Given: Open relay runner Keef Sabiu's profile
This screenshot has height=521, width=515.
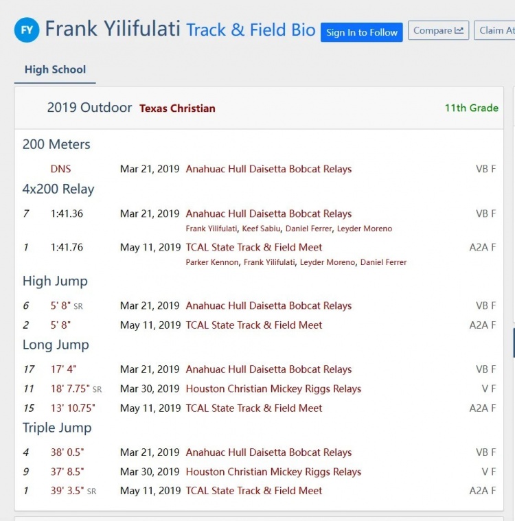Looking at the screenshot, I should click(262, 229).
